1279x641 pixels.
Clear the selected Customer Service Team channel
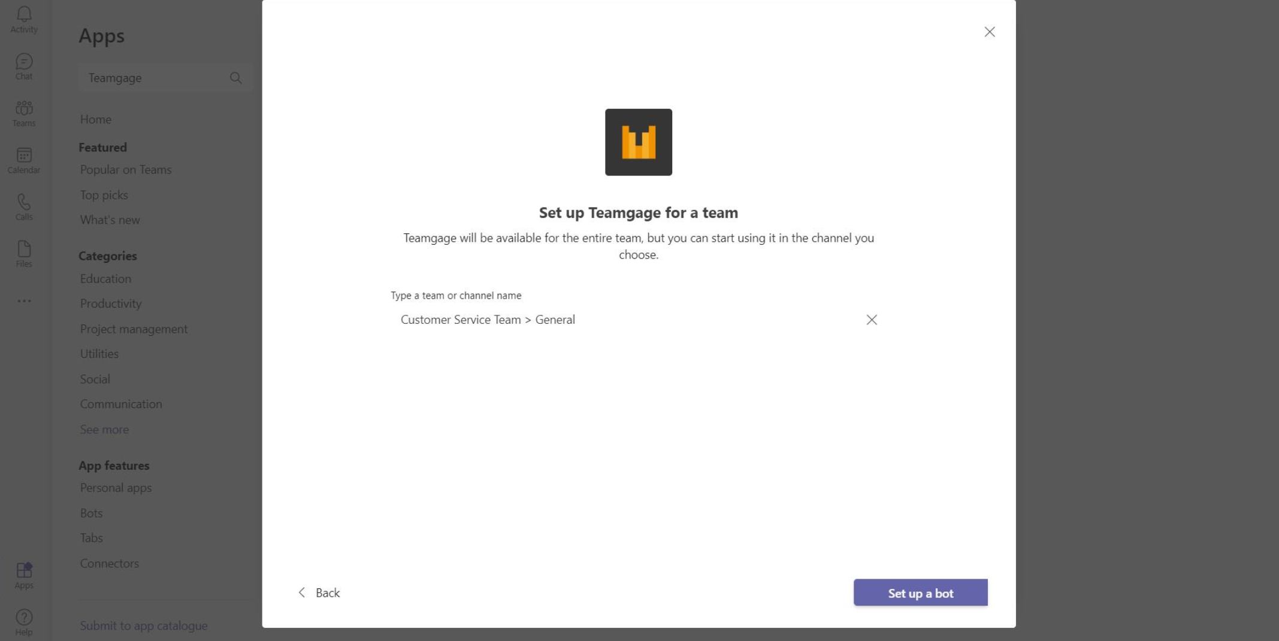click(872, 320)
